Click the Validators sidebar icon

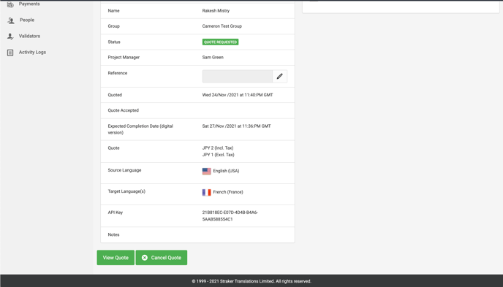tap(10, 37)
